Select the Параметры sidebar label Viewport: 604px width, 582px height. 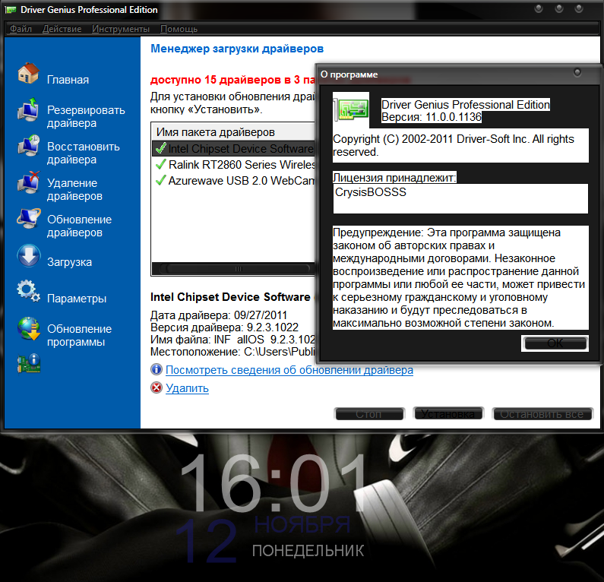pos(77,299)
